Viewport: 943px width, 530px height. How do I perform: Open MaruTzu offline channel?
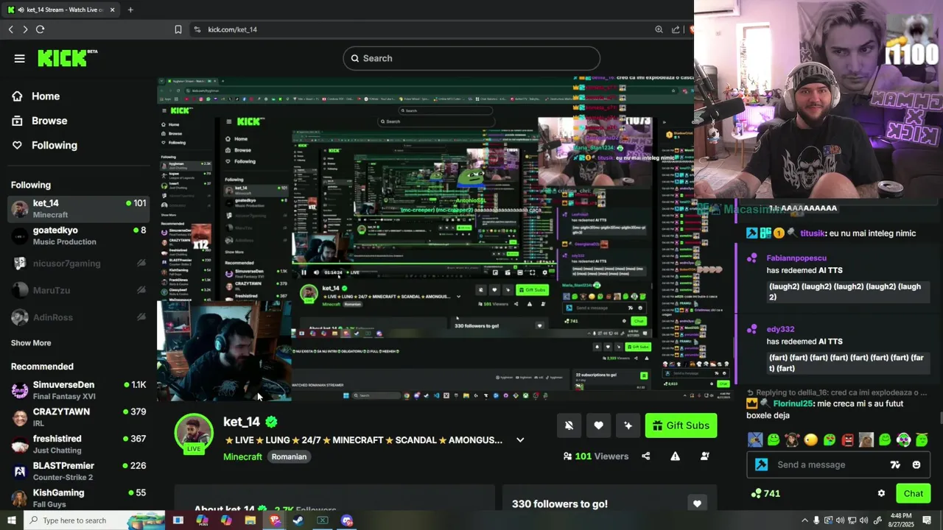(x=78, y=290)
